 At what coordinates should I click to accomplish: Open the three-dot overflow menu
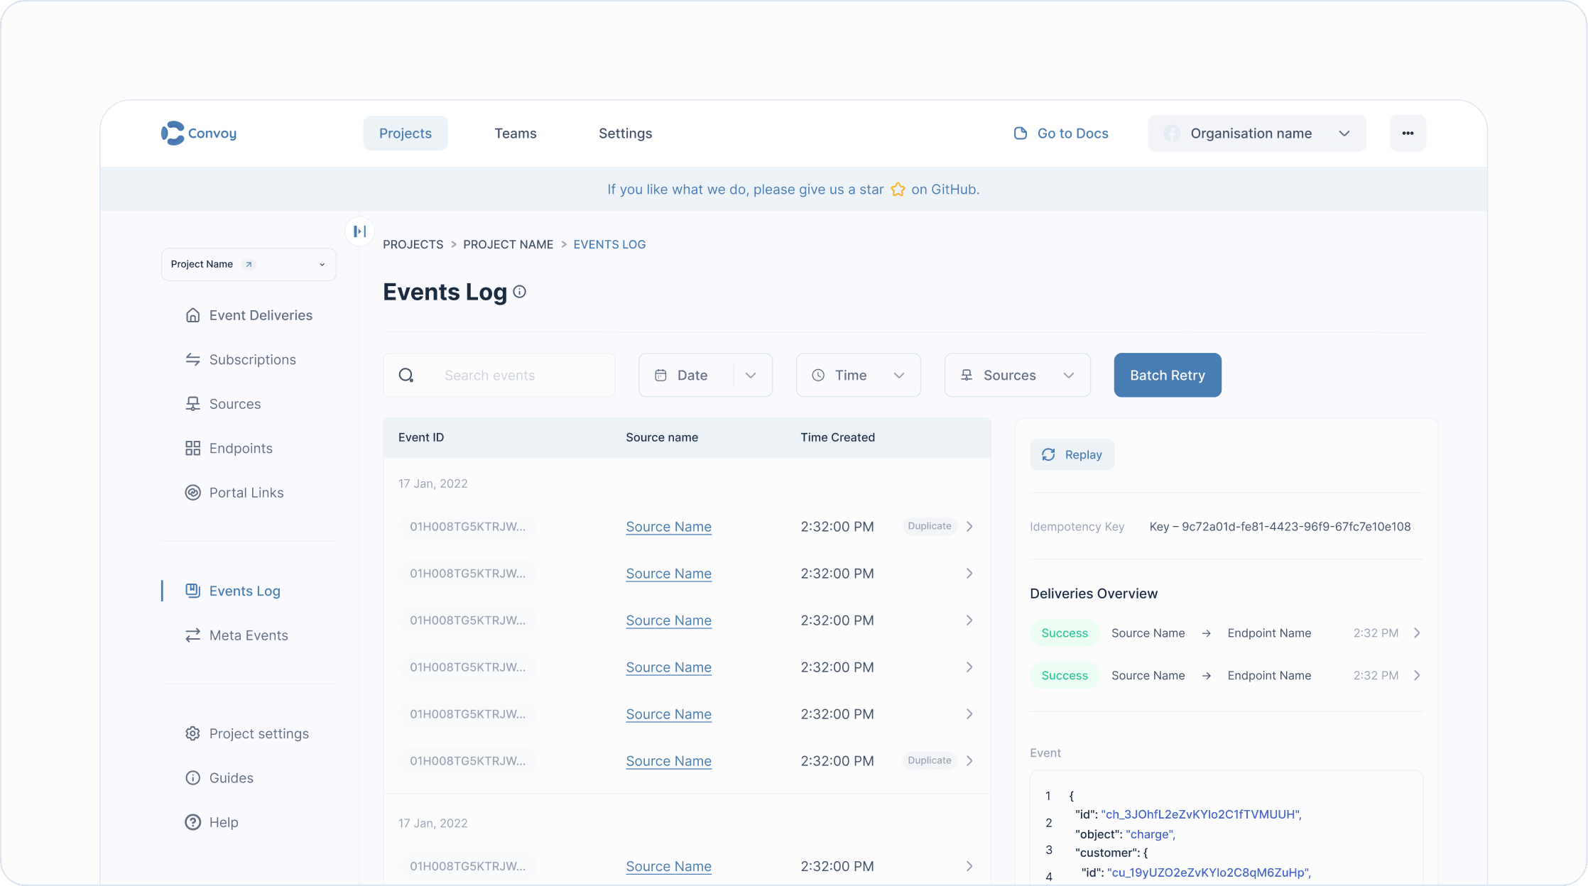[x=1408, y=133]
